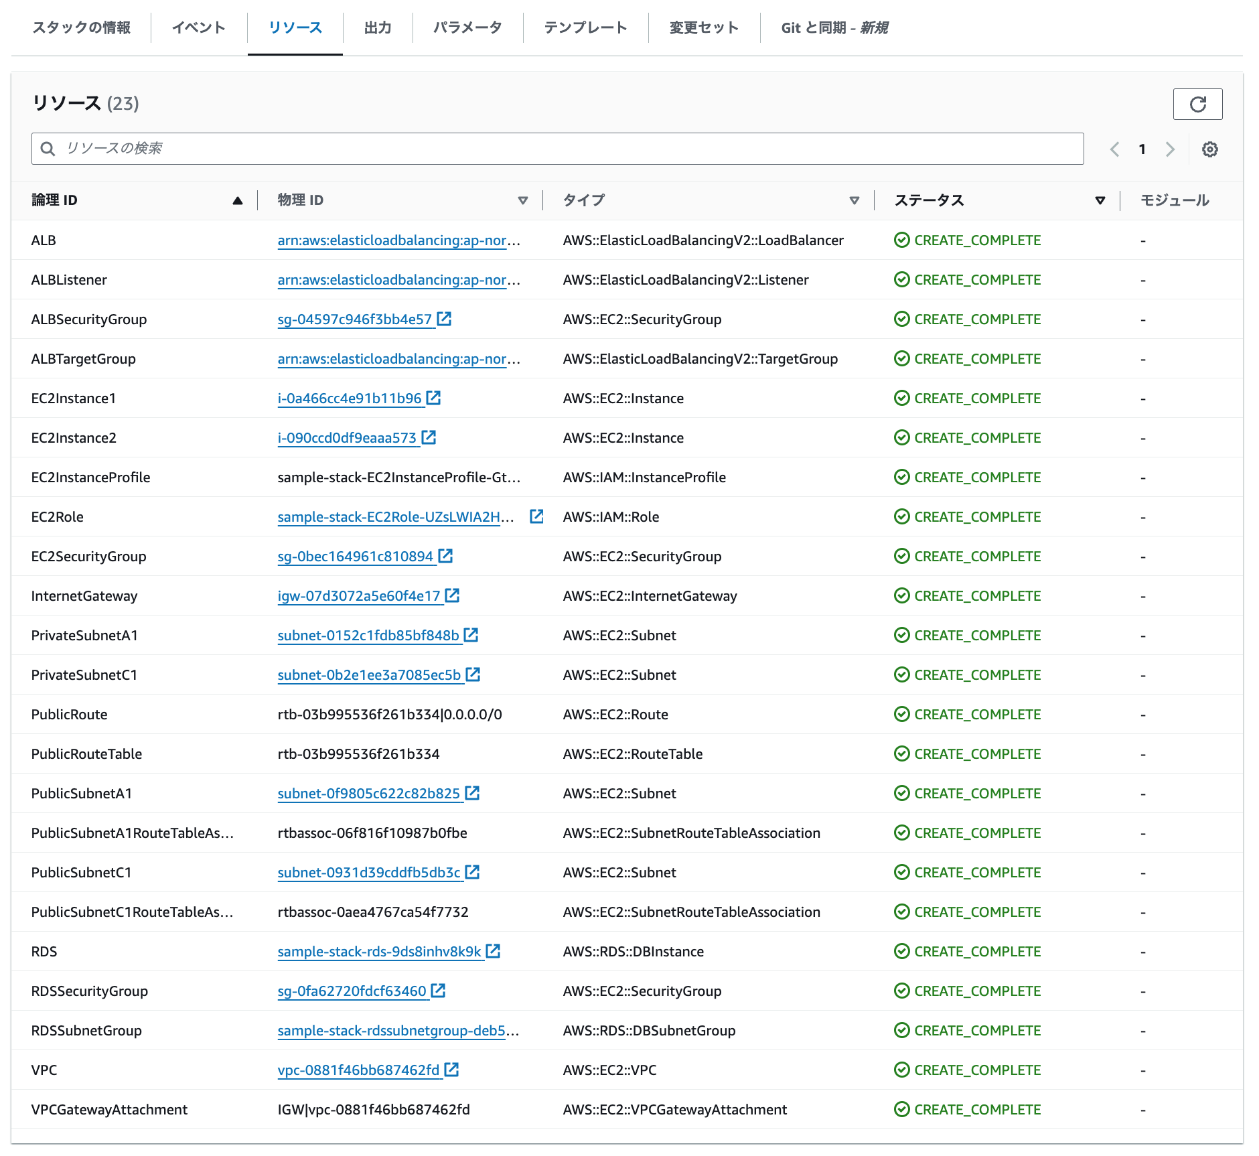Screen dimensions: 1259x1156
Task: Switch to the イベント tab
Action: tap(199, 27)
